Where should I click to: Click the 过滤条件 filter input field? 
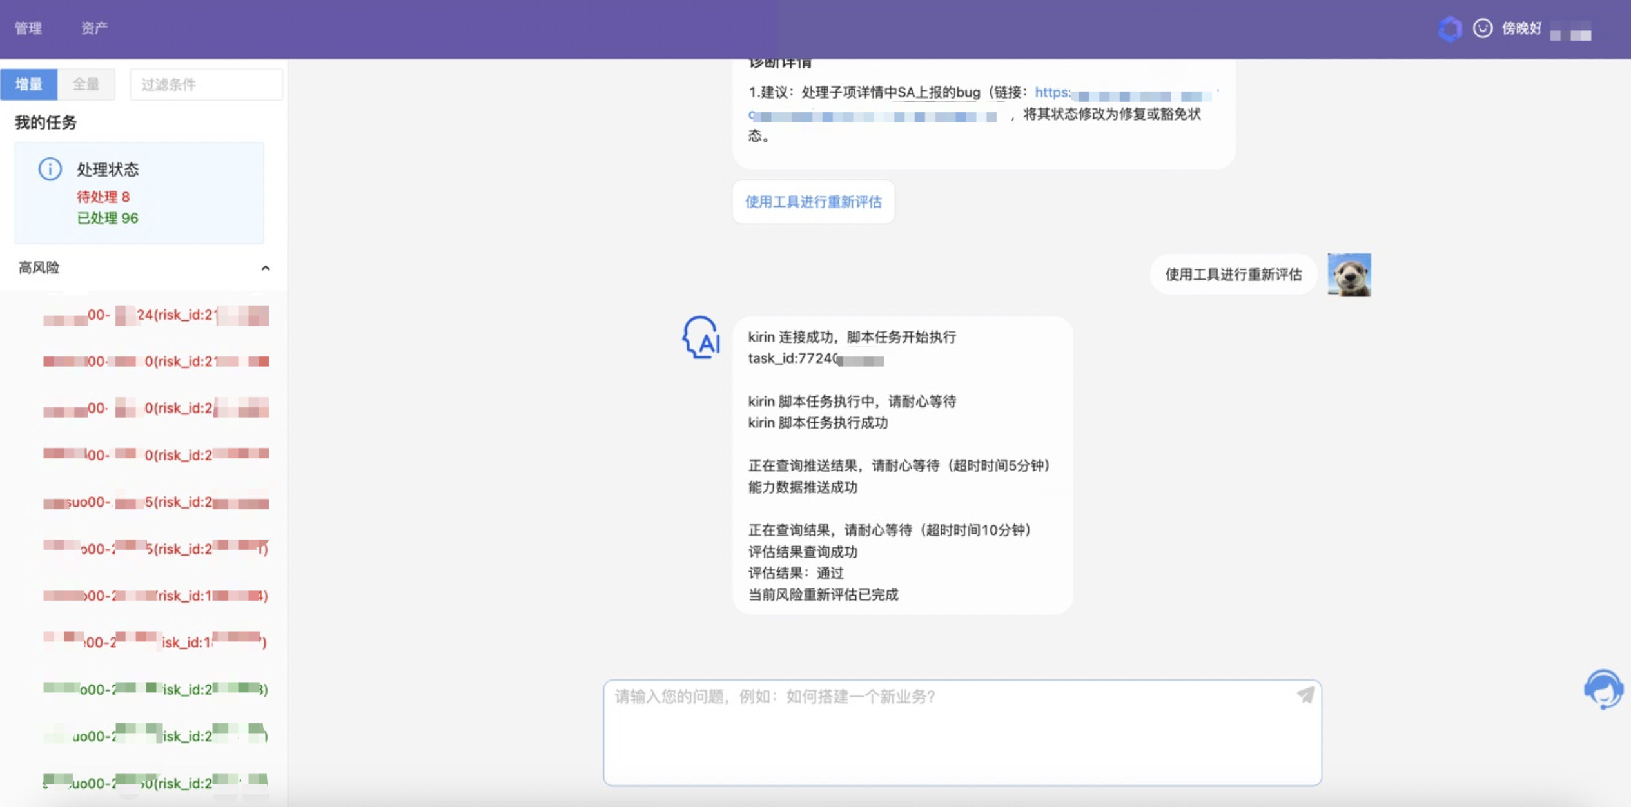206,84
